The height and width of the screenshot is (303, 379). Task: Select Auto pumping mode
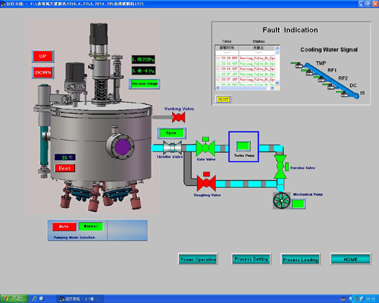64,227
